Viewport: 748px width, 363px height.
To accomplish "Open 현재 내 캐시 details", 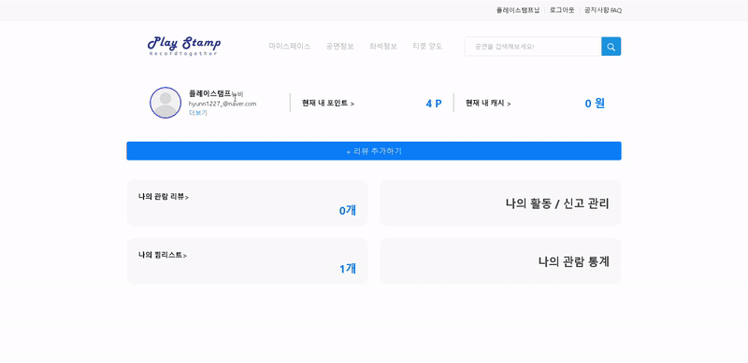I will pyautogui.click(x=488, y=103).
